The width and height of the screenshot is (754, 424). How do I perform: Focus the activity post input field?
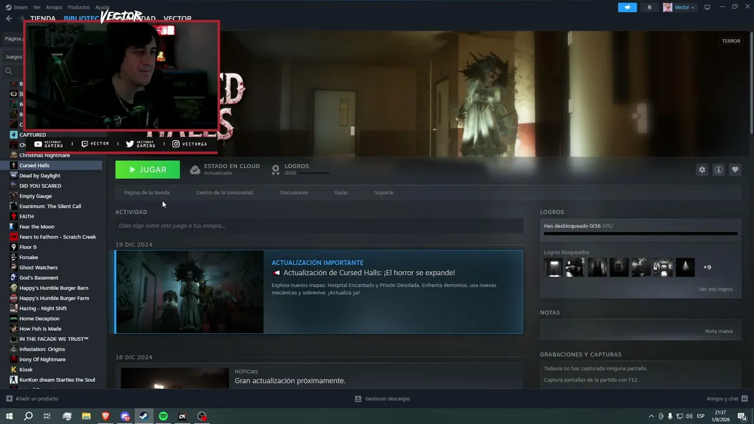[319, 226]
